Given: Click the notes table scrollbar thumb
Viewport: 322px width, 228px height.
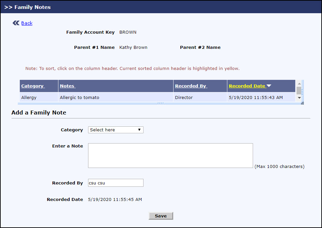Looking at the screenshot, I should 299,90.
